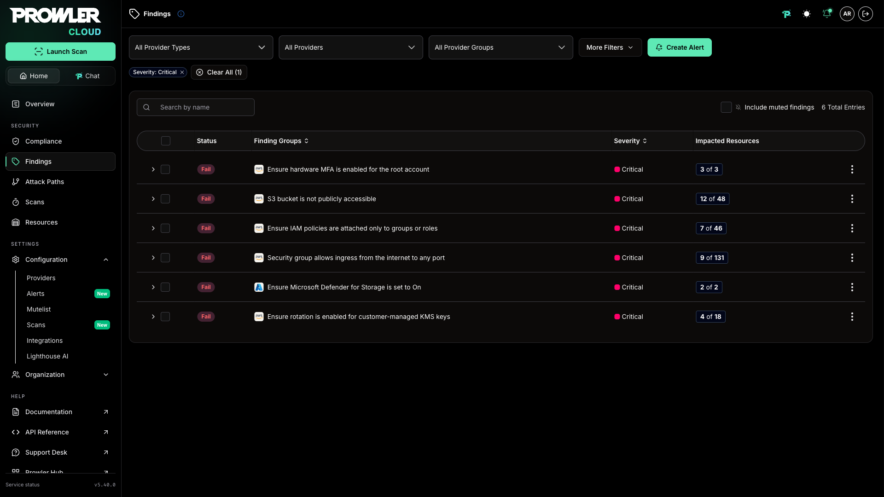Open row actions for hardware MFA finding
The width and height of the screenshot is (884, 497).
[852, 169]
